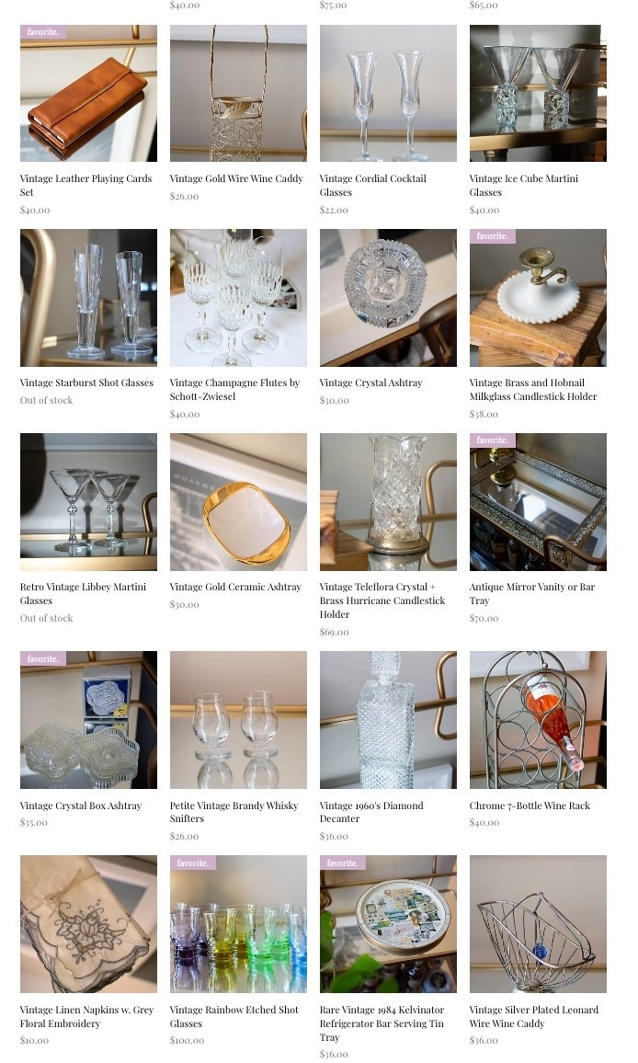Open the Kelvinator Refrigerator Bar Serving Tray link

click(x=382, y=1023)
